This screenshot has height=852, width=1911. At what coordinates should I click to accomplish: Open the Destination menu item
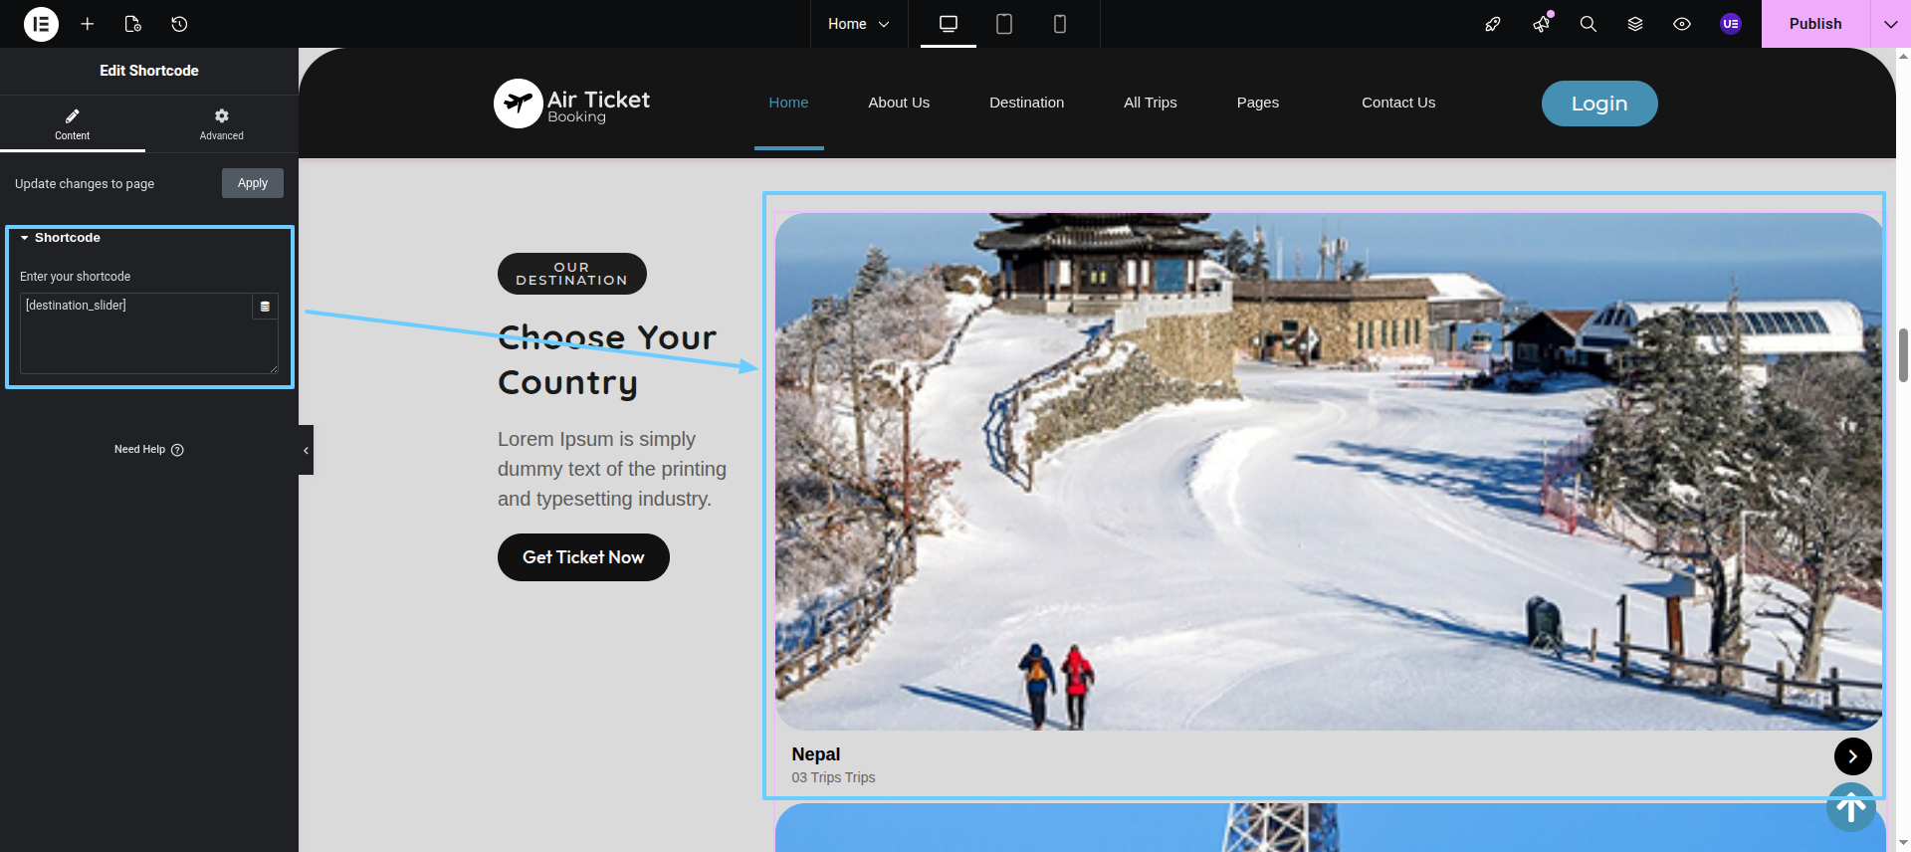(1026, 103)
